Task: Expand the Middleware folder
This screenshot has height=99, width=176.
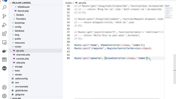Action: click(16, 7)
